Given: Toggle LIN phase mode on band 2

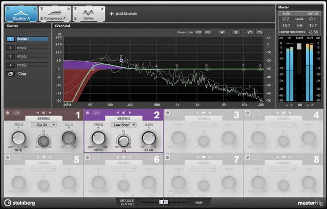Looking at the screenshot, I should click(96, 113).
